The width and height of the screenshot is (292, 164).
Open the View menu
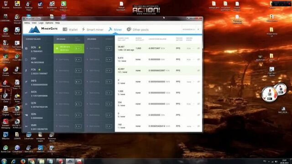point(34,23)
